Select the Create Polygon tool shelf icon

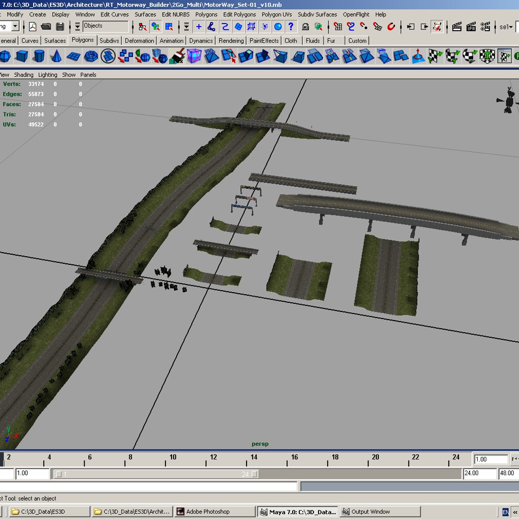coord(108,56)
